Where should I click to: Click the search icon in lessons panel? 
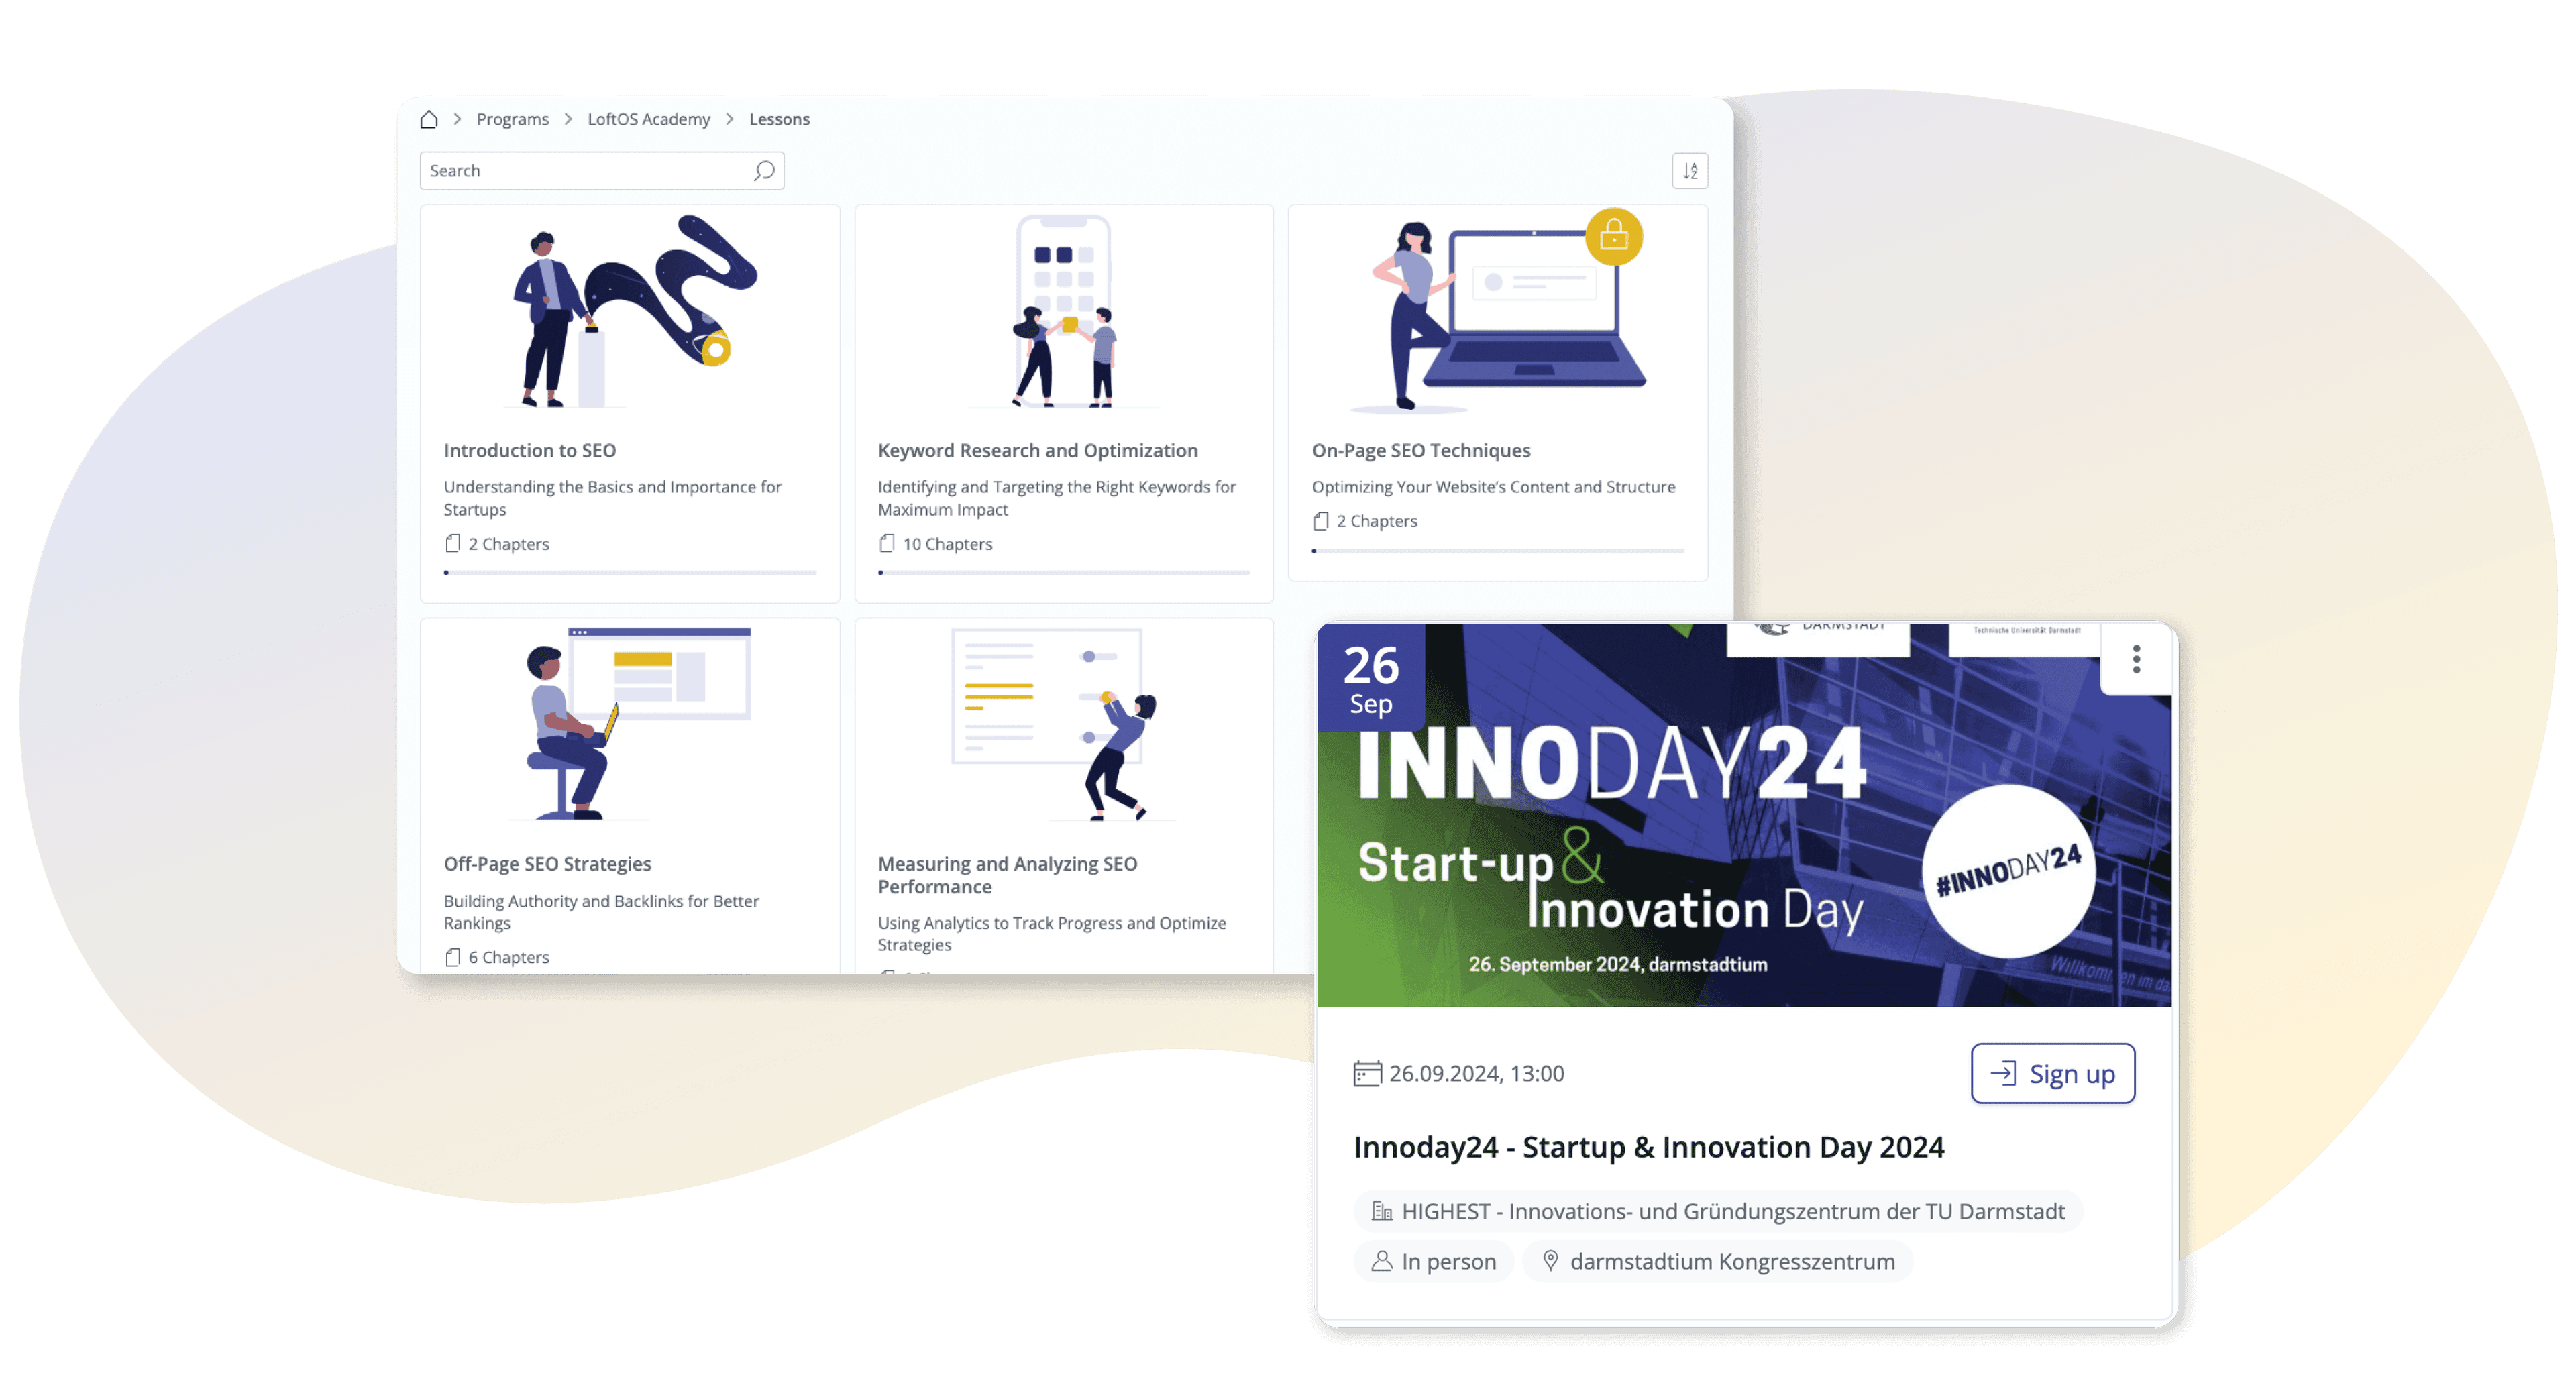tap(771, 172)
